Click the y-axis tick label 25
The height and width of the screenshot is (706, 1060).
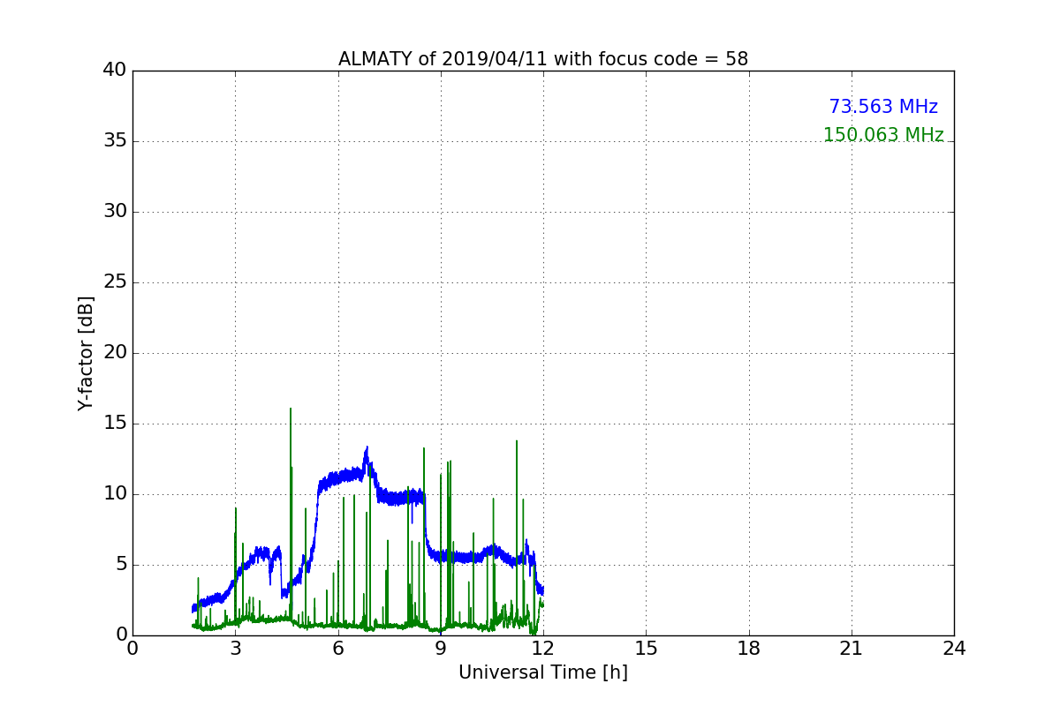pyautogui.click(x=115, y=282)
